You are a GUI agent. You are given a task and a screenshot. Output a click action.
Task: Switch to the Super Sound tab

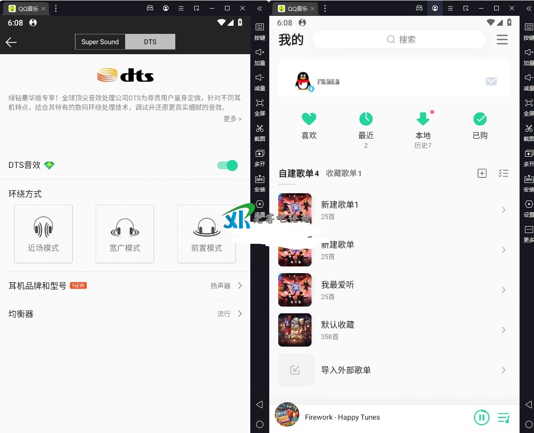(x=100, y=42)
